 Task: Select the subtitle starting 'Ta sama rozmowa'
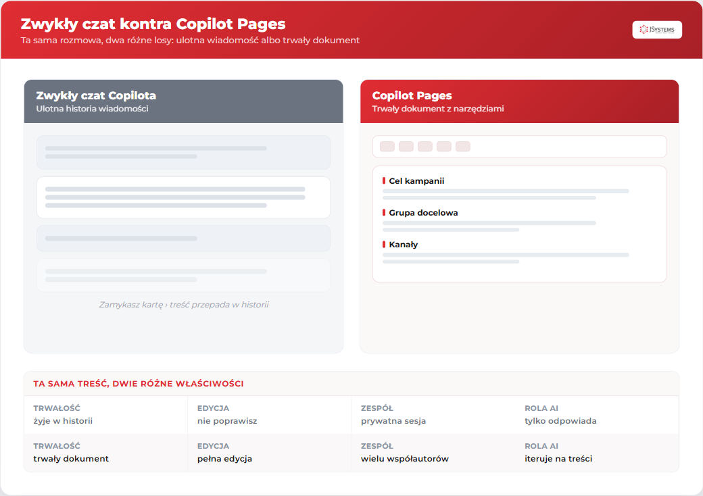tap(190, 41)
